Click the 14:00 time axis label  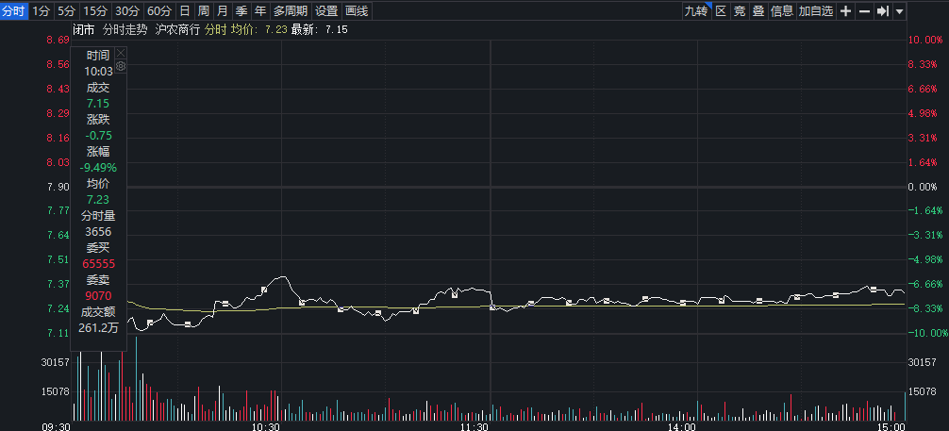(x=682, y=427)
